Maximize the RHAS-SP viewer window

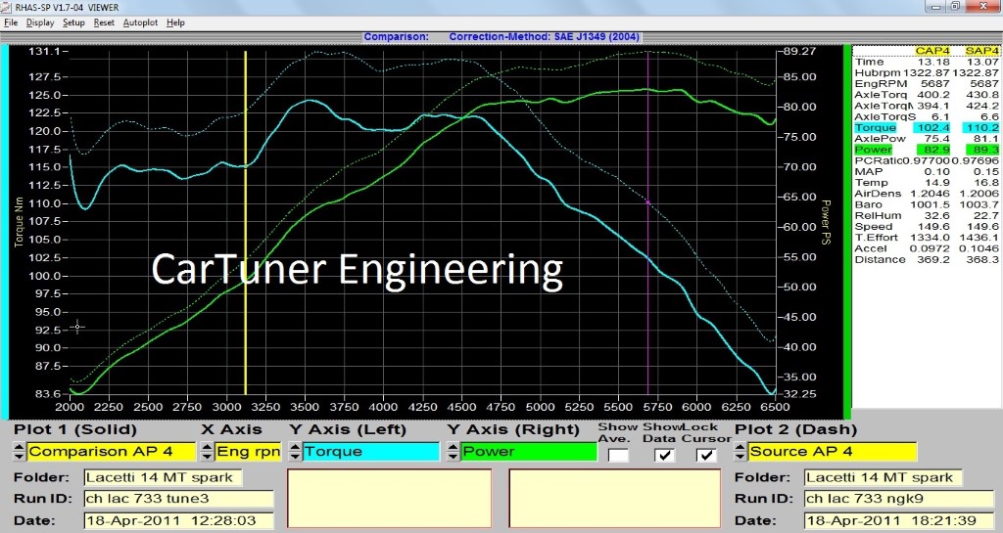[956, 7]
